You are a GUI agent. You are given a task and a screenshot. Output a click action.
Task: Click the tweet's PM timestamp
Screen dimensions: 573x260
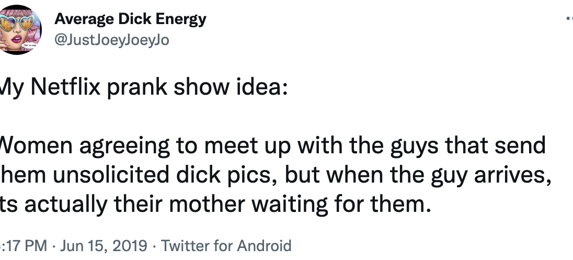(24, 245)
